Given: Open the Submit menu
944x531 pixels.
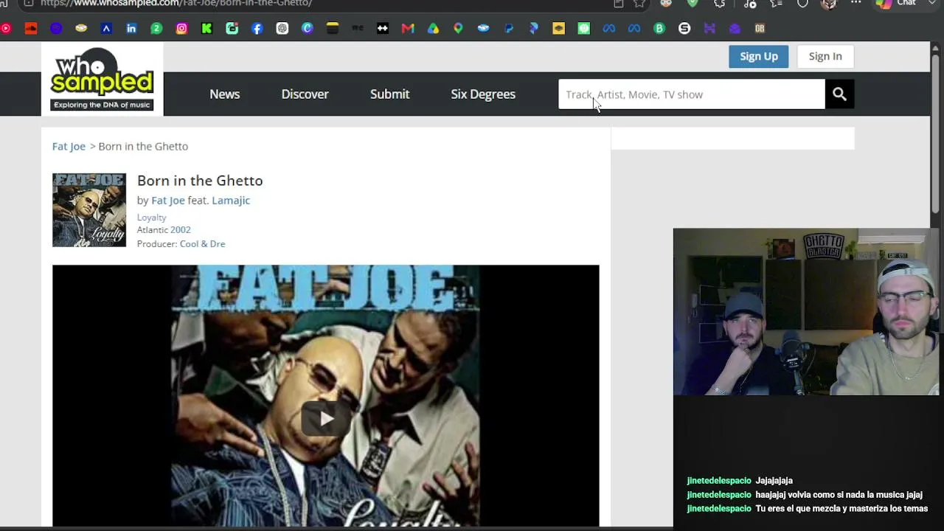Looking at the screenshot, I should pos(389,94).
